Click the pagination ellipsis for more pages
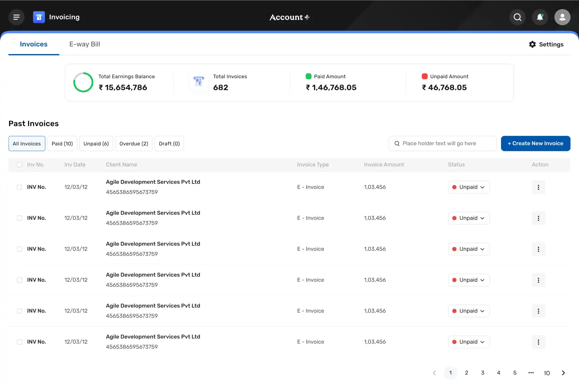 tap(531, 373)
